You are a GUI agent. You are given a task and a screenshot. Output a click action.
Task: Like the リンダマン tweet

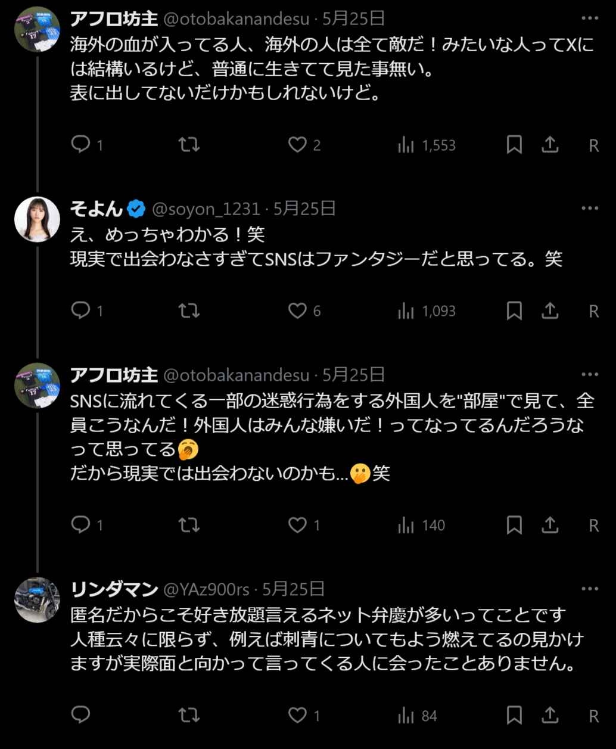coord(297,715)
